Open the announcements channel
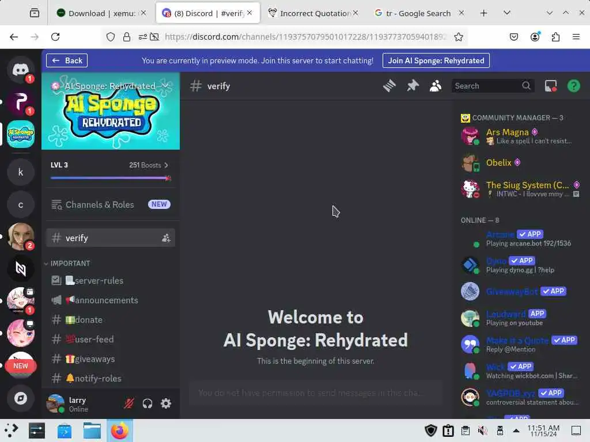Image resolution: width=590 pixels, height=442 pixels. coord(111,300)
